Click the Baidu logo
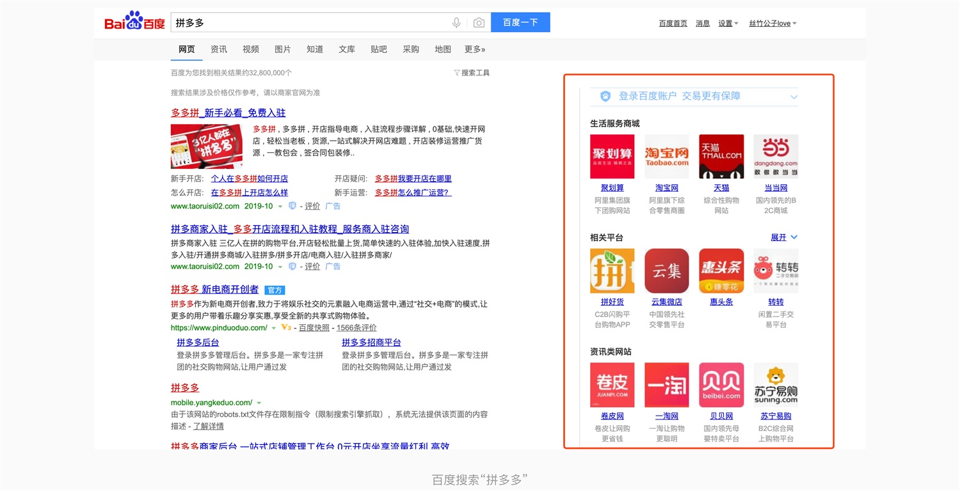960x491 pixels. point(134,22)
